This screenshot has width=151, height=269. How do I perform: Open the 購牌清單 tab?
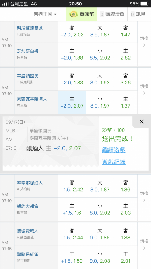coord(112,14)
